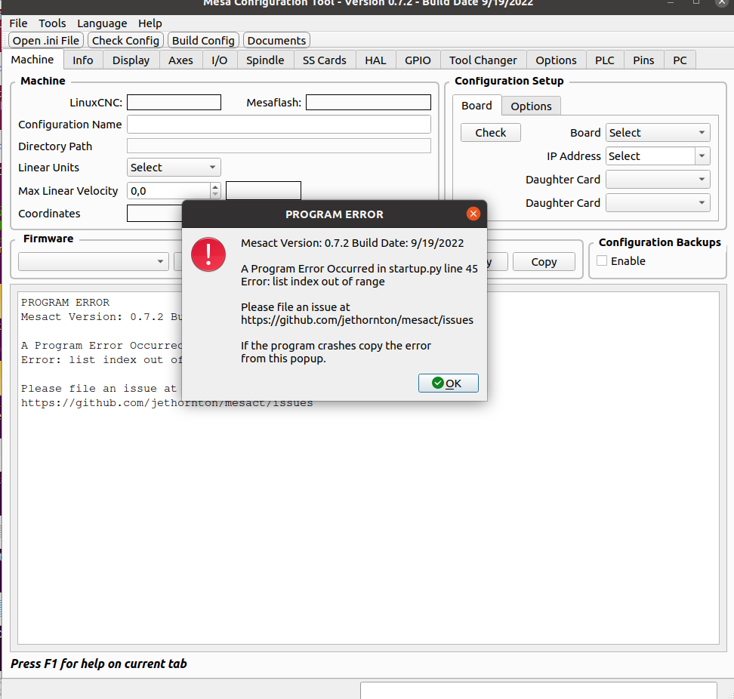Open the Help menu
This screenshot has width=734, height=699.
(150, 23)
